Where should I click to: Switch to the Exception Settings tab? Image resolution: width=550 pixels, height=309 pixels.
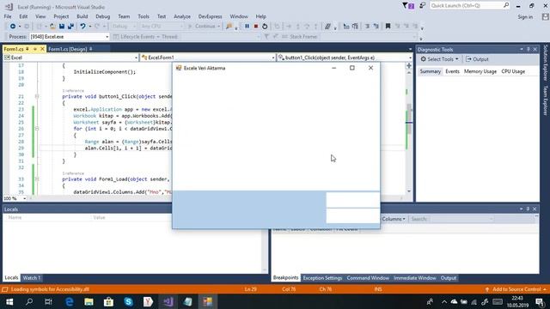(x=322, y=278)
